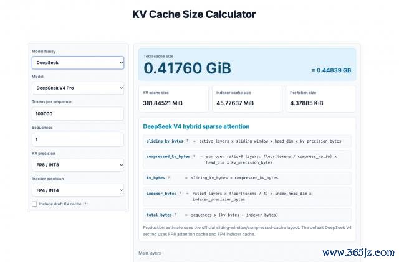Click the total cache size value 0.41760 GiB

coord(187,68)
